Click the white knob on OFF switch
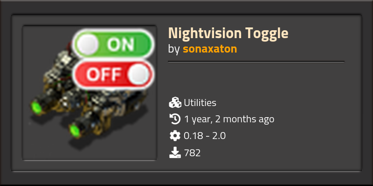Viewport: 373px width, 186px height. click(x=138, y=74)
